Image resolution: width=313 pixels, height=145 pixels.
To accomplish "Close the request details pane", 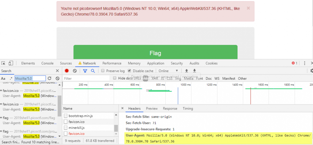I will (x=122, y=108).
